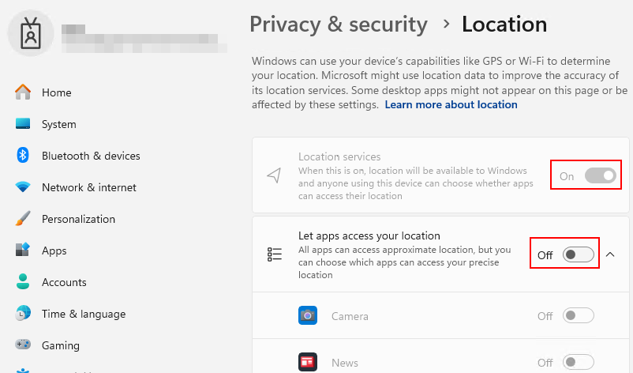Viewport: 633px width, 373px height.
Task: Enable location access for News
Action: [x=578, y=363]
